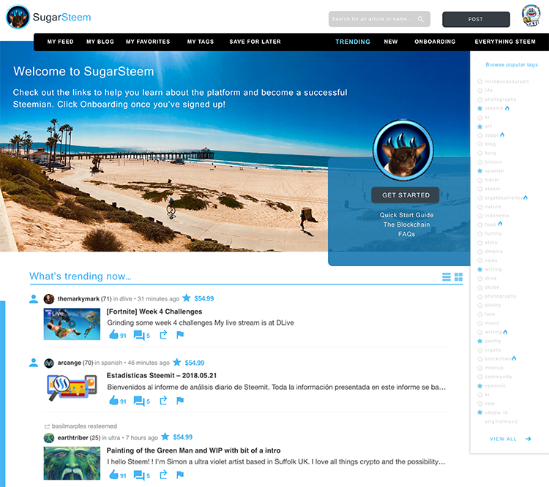Go to My Favorites

(x=148, y=42)
